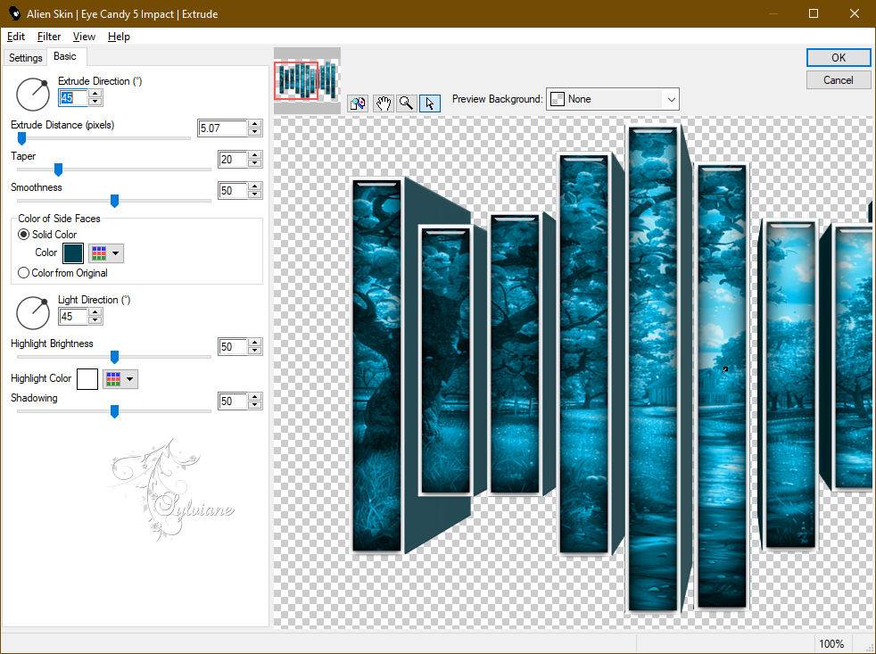Viewport: 876px width, 654px height.
Task: Open side face color palette grid
Action: coord(106,253)
